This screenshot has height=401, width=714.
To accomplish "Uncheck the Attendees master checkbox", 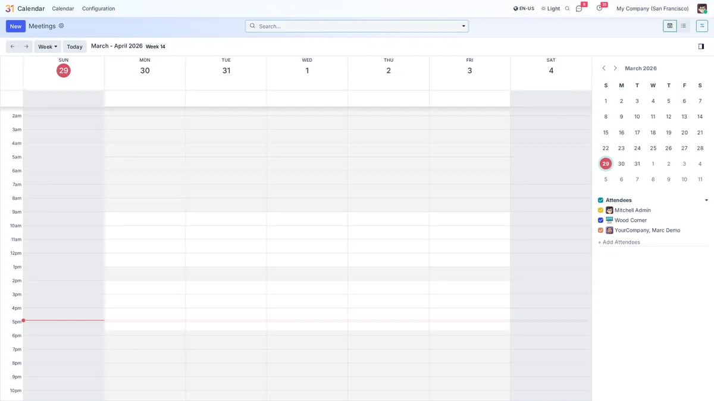I will click(601, 200).
